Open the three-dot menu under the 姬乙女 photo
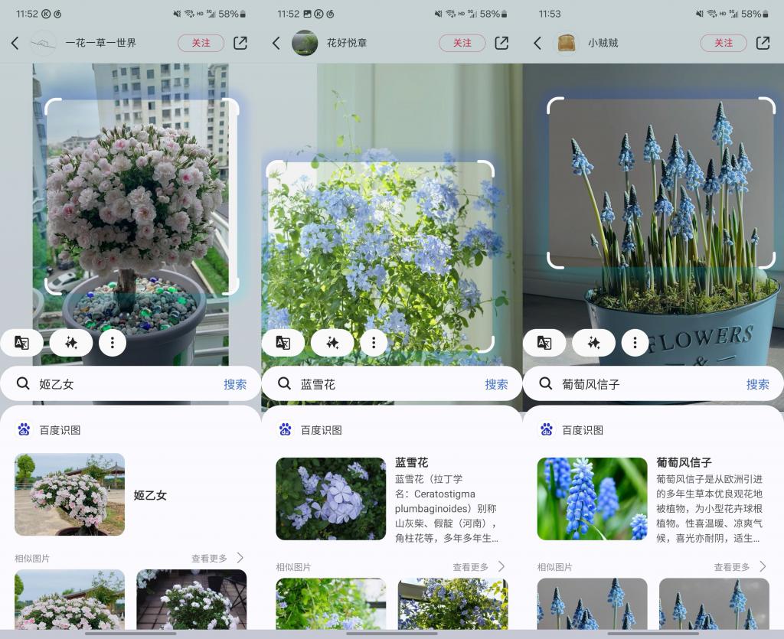 point(113,342)
